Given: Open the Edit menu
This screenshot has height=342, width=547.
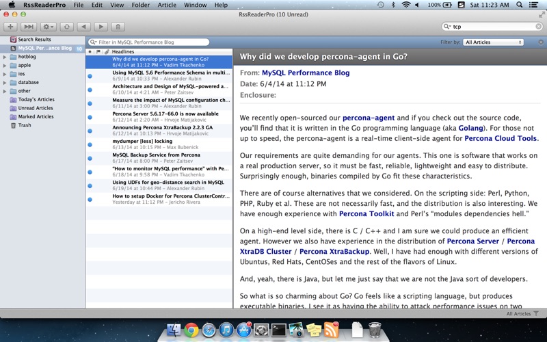Looking at the screenshot, I should (97, 5).
